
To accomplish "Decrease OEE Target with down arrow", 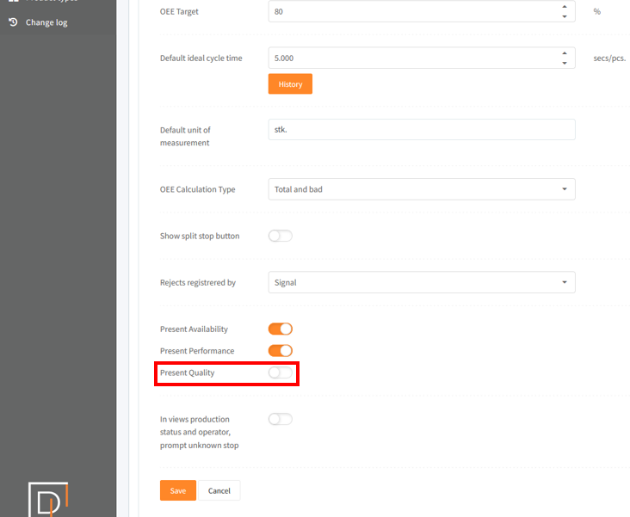I will click(565, 16).
